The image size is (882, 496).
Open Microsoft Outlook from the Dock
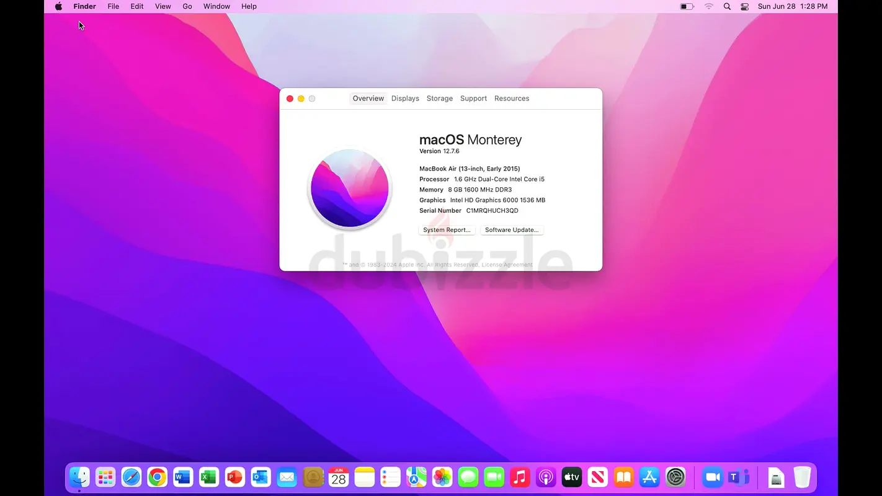tap(261, 477)
